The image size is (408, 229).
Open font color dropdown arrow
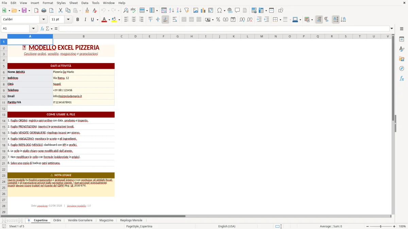tap(109, 20)
